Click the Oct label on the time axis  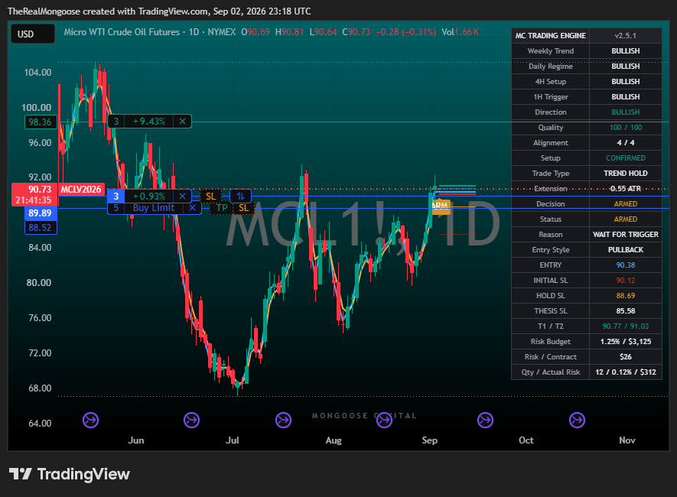[526, 440]
